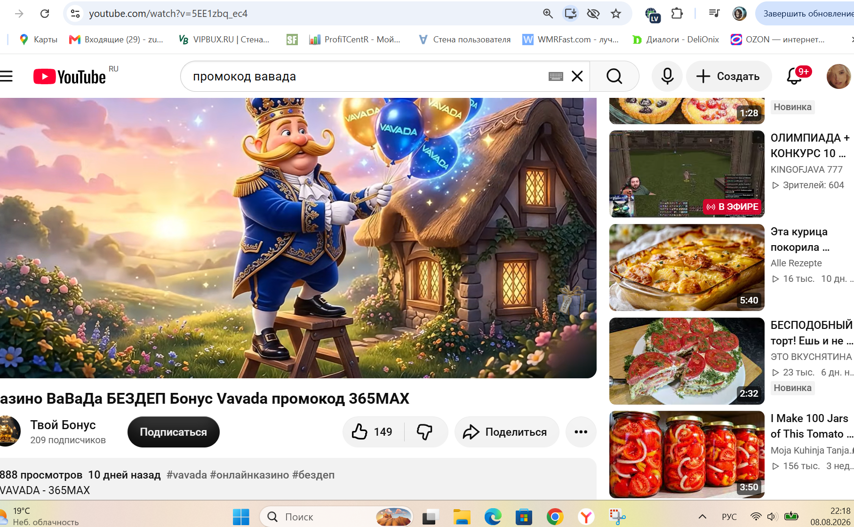Open the Входящие (29) Gmail bookmark
This screenshot has width=854, height=527.
tap(116, 40)
